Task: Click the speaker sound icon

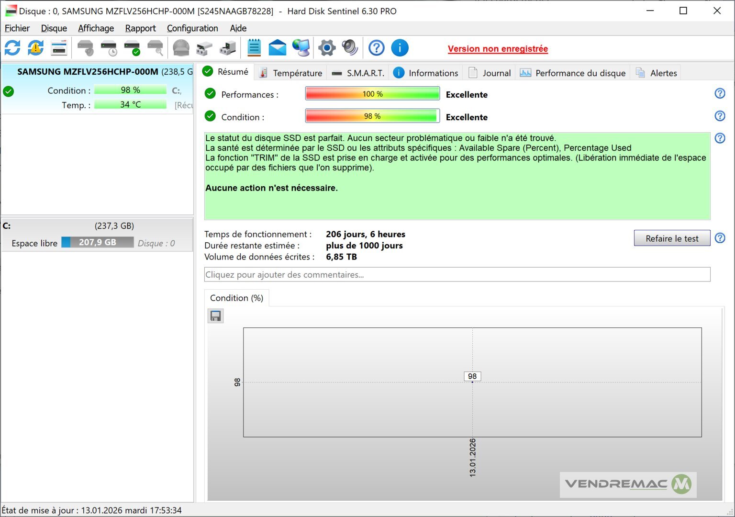Action: coord(350,48)
